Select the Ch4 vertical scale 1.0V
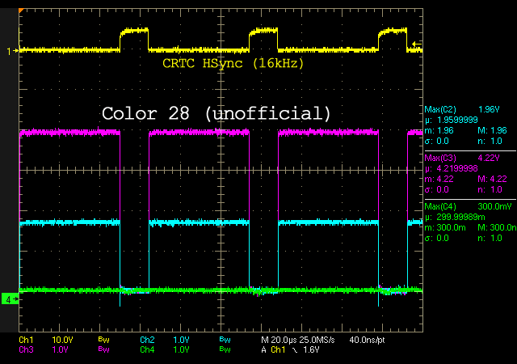Viewport: 517px width, 364px height. coord(181,349)
